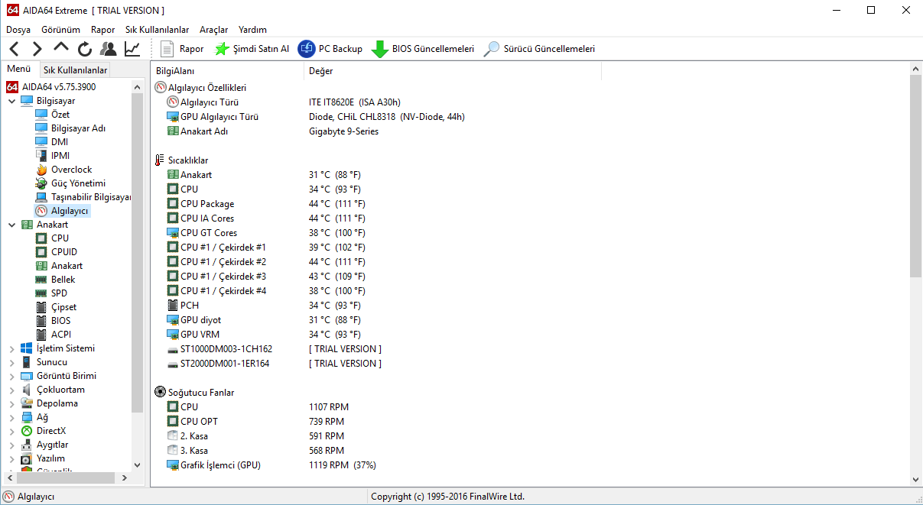Click the Rapor toolbar button

(x=182, y=49)
